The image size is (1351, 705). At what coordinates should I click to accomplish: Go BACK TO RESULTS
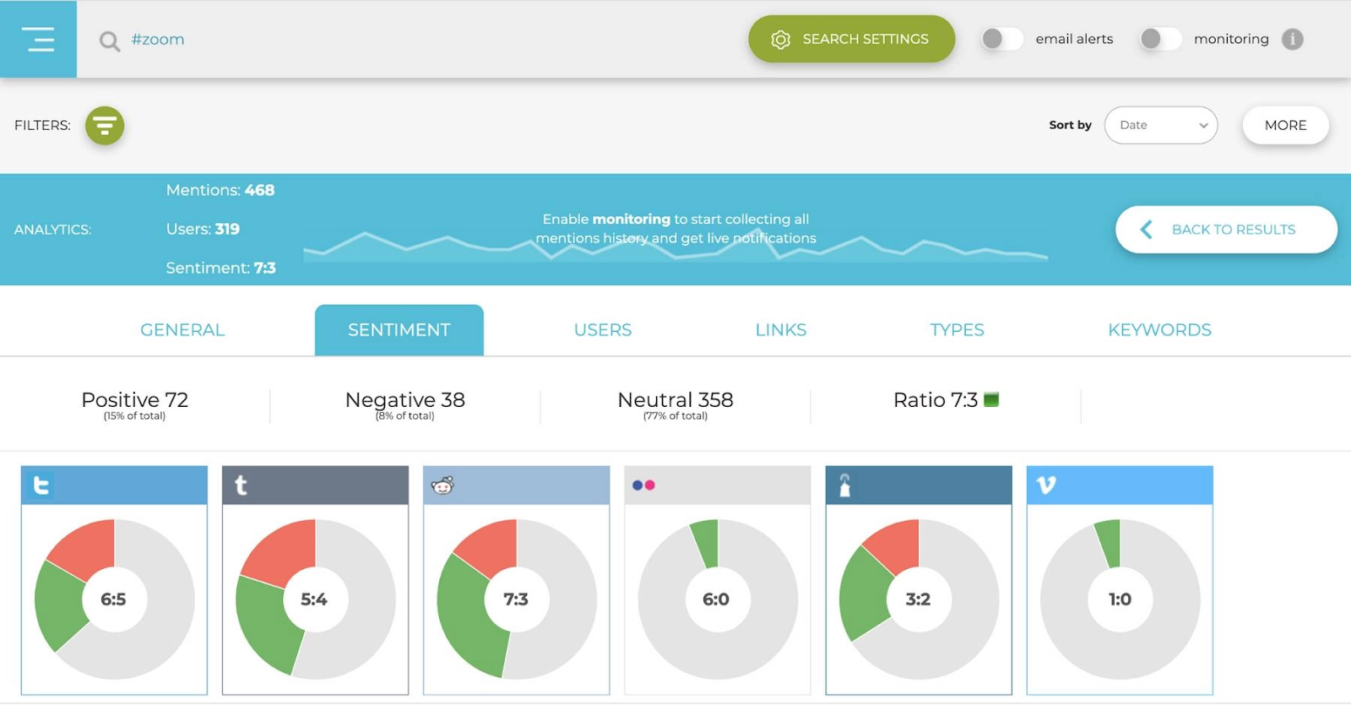1226,230
